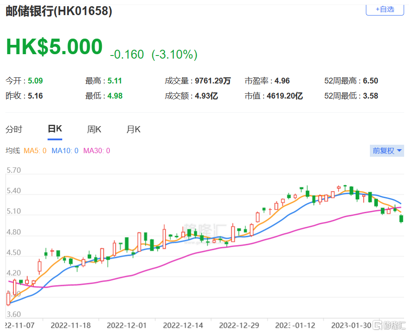Viewport: 409px width, 333px height.
Task: Click the 3.60 price axis label
Action: tap(14, 314)
